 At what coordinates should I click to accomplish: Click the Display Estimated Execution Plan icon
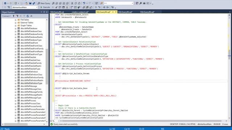click(60, 7)
